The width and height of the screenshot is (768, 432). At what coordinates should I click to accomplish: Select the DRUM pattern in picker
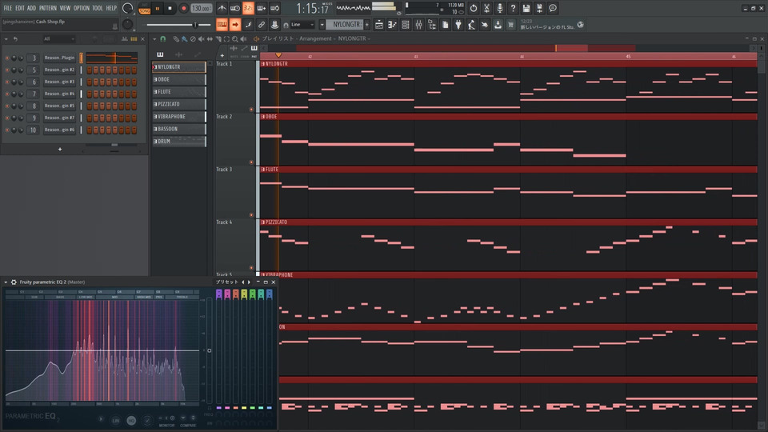(x=179, y=141)
